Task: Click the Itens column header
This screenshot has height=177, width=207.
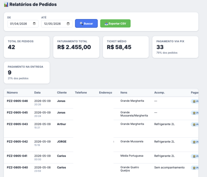Action: (x=124, y=93)
